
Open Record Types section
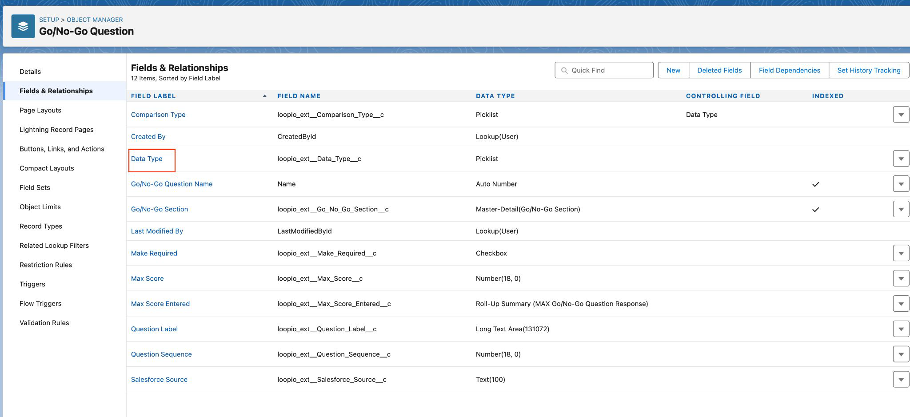point(41,226)
